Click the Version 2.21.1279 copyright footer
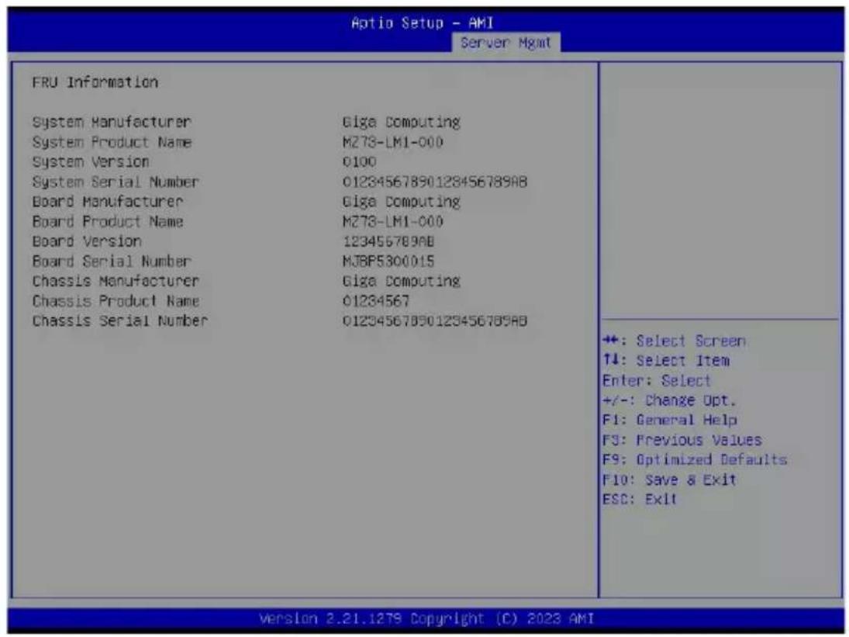This screenshot has width=849, height=637. coord(426,618)
